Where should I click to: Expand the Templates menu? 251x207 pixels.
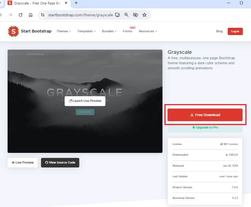click(x=87, y=31)
